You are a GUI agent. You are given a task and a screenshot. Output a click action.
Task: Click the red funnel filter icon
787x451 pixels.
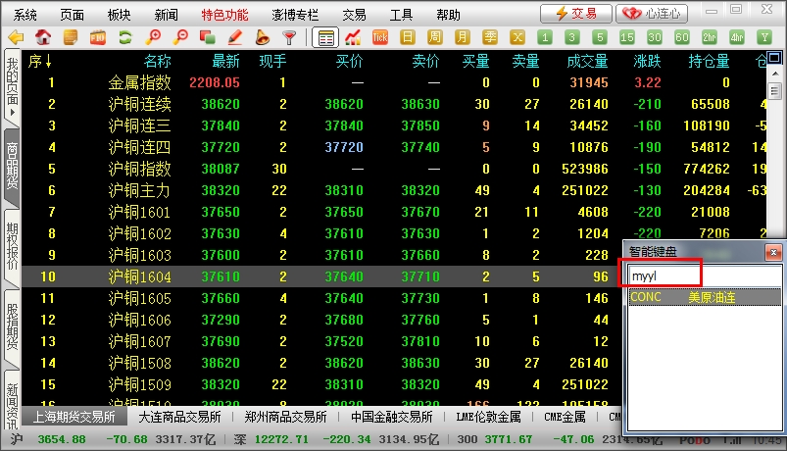point(289,37)
